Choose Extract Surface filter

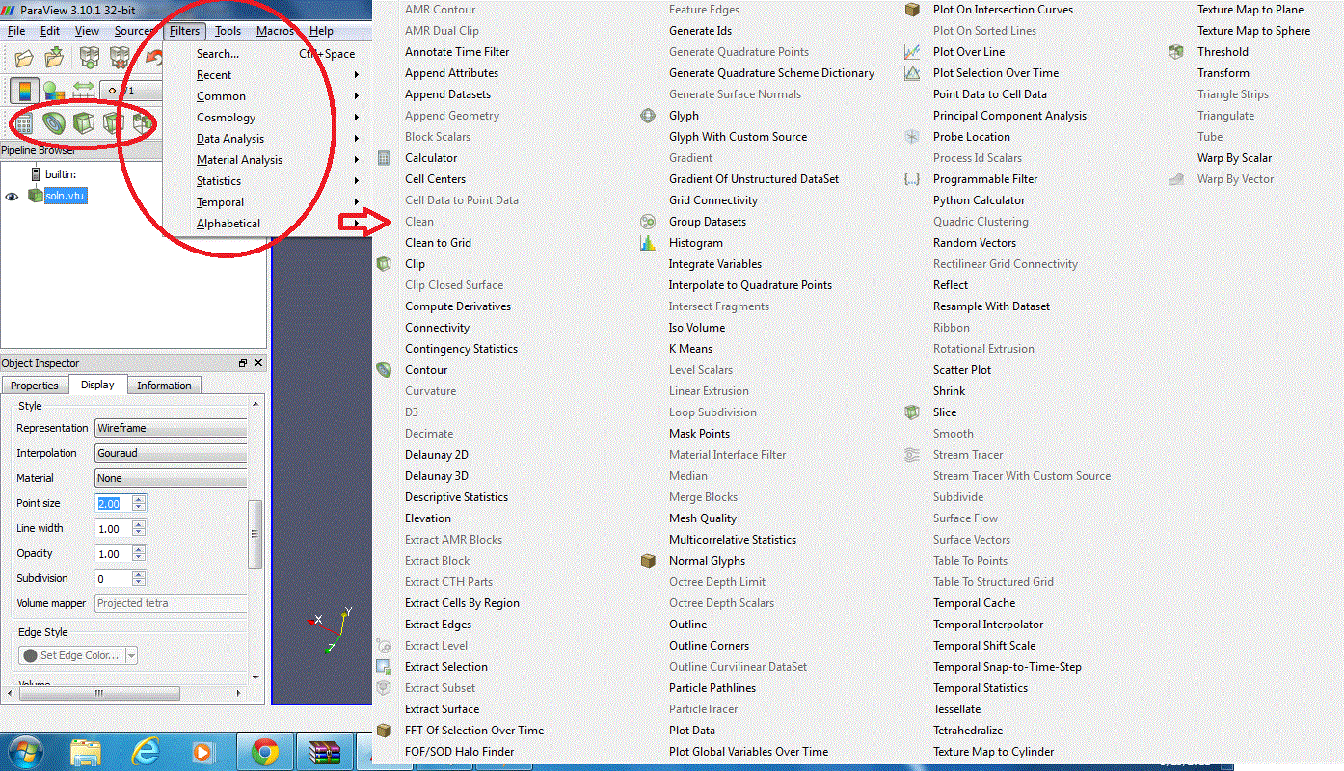[442, 709]
